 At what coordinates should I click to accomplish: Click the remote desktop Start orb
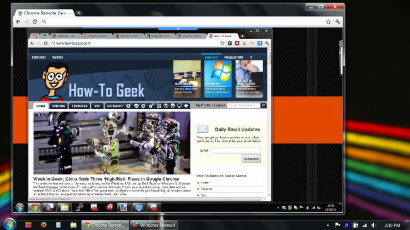click(20, 208)
